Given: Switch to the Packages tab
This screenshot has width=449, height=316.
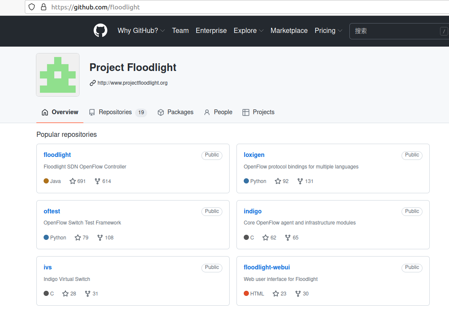Looking at the screenshot, I should point(175,112).
